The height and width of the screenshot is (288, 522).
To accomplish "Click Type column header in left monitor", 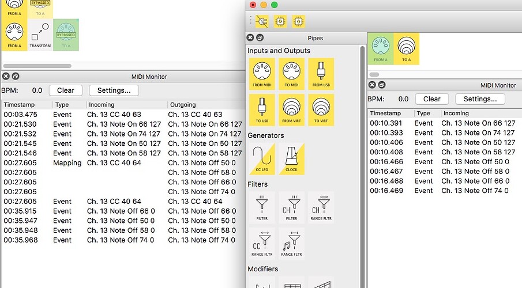I will pos(70,105).
